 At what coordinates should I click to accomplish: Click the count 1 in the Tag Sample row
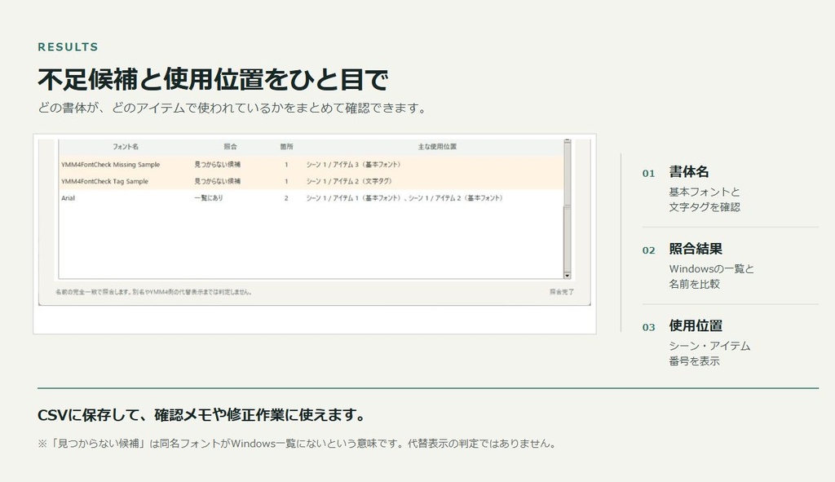pos(286,181)
